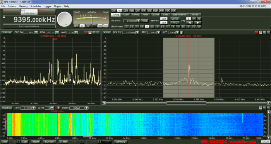Open the AVG 0.3s dropdown
Viewport: 271px width, 144px height.
pyautogui.click(x=76, y=32)
